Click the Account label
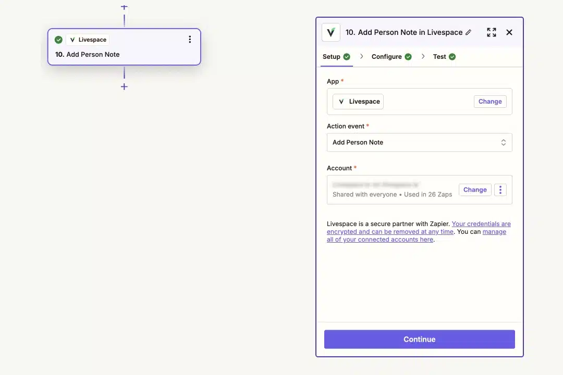563x375 pixels. [x=339, y=168]
